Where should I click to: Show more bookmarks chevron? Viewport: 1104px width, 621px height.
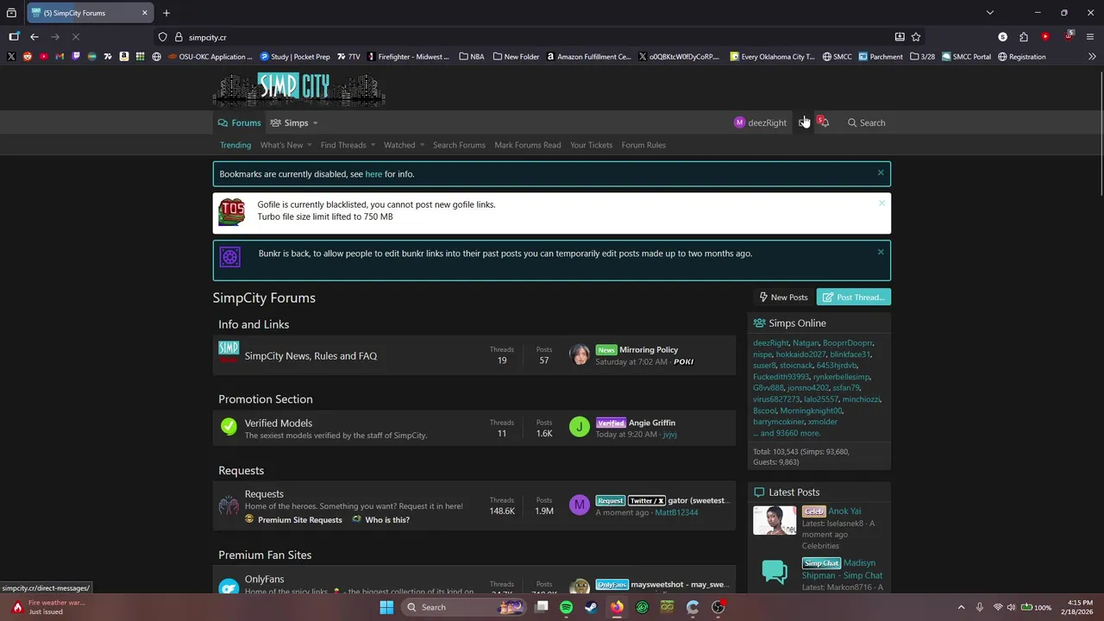pos(1092,57)
